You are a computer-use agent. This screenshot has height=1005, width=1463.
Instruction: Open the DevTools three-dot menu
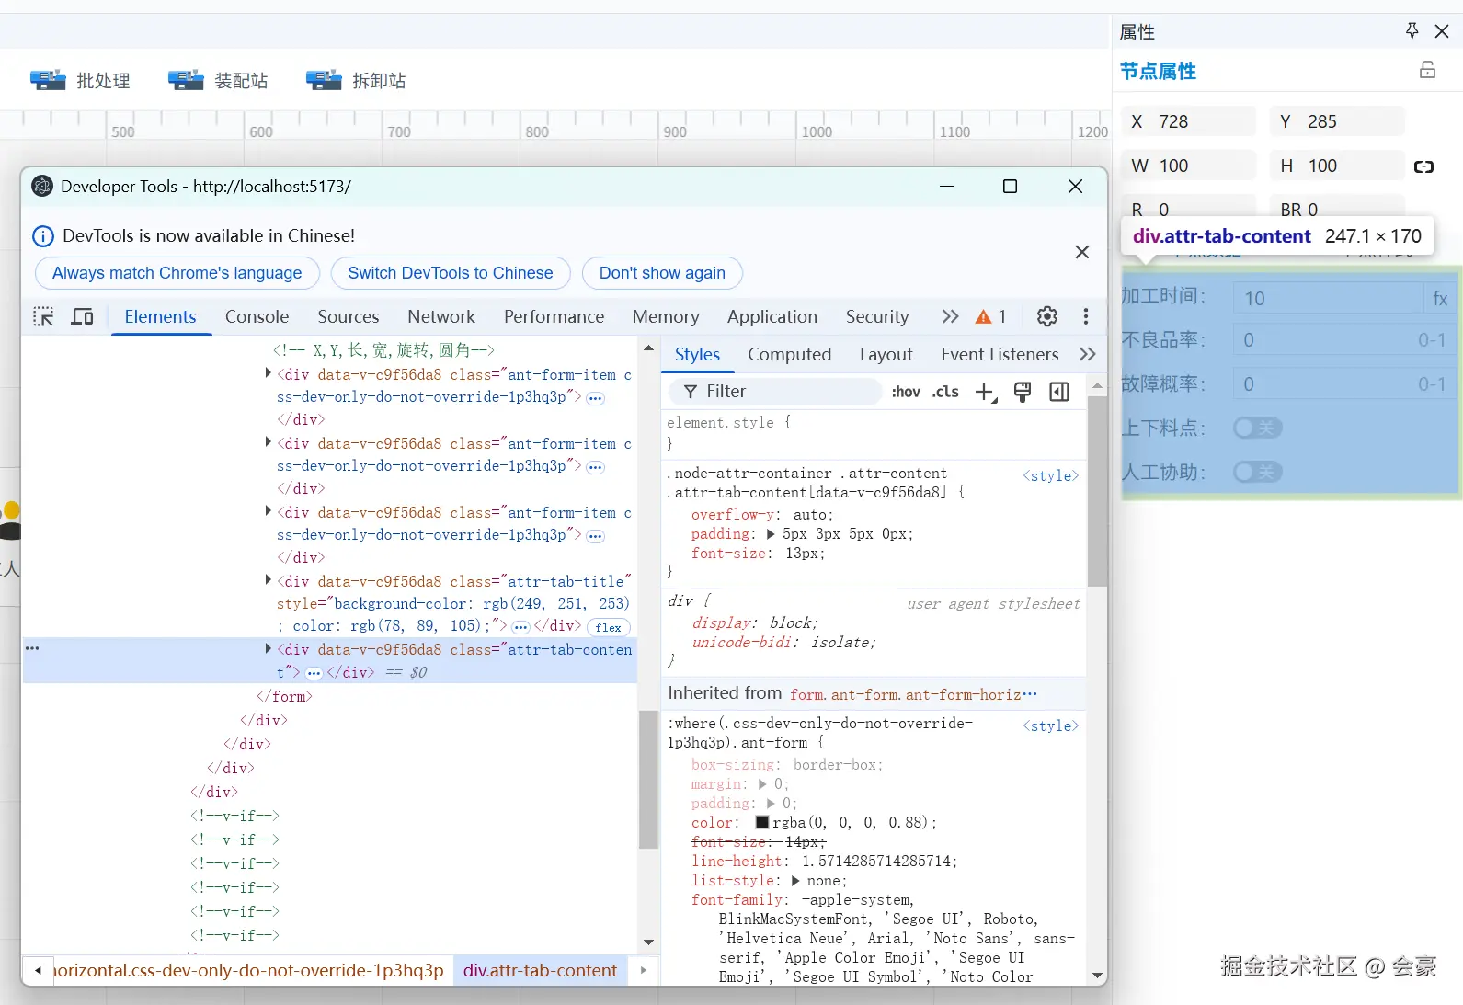pyautogui.click(x=1086, y=317)
